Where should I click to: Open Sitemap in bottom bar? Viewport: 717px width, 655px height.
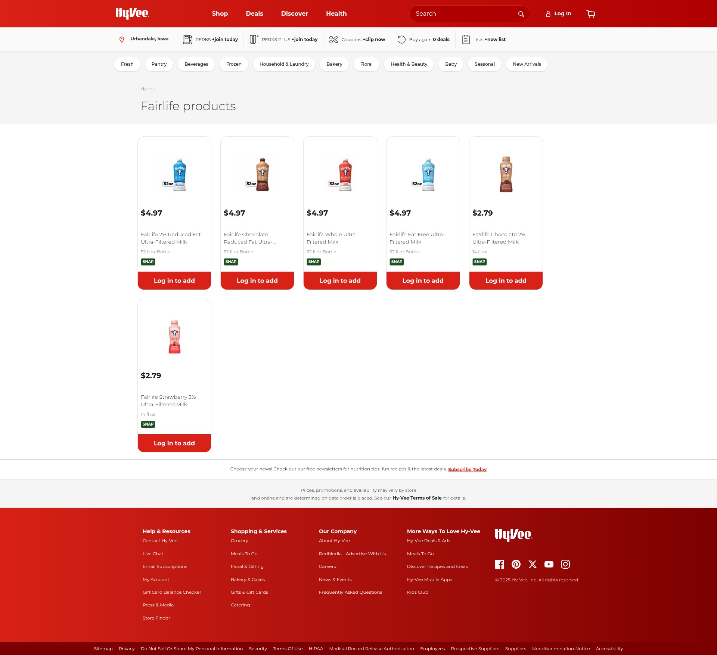pyautogui.click(x=103, y=649)
